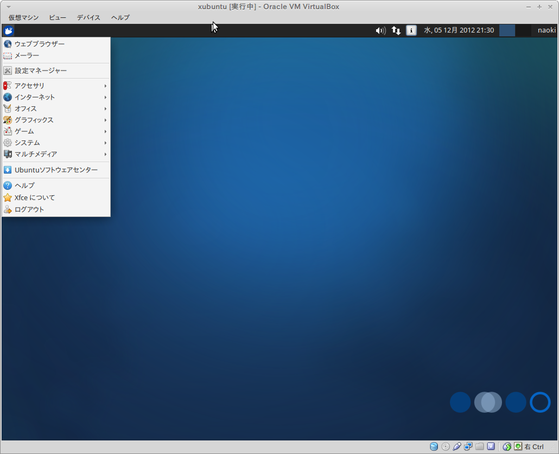This screenshot has width=559, height=454.
Task: Open the VirtualBox ヘルプ menu in menu bar
Action: [120, 17]
